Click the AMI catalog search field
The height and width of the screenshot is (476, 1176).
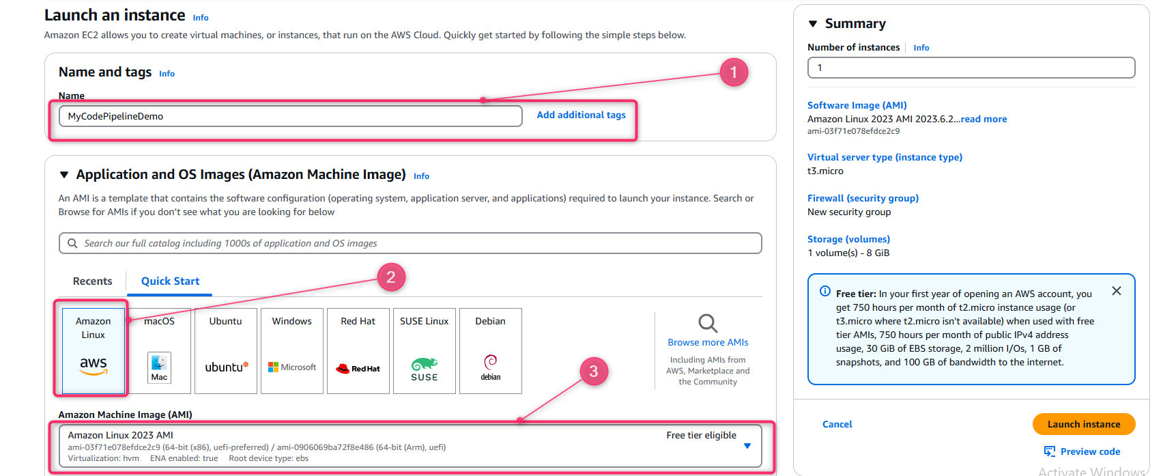pyautogui.click(x=410, y=243)
